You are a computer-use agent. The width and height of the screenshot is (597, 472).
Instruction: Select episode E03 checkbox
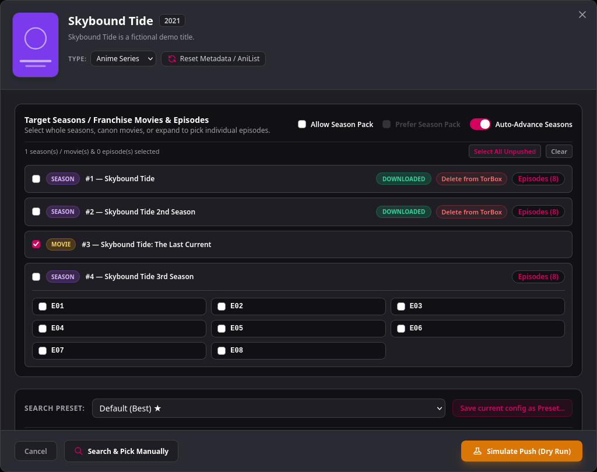(401, 307)
